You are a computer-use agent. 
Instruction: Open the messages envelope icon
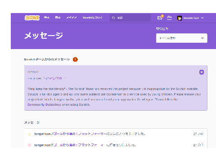coord(160,18)
